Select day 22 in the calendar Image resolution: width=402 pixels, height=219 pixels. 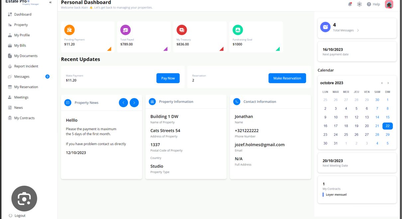click(x=387, y=126)
